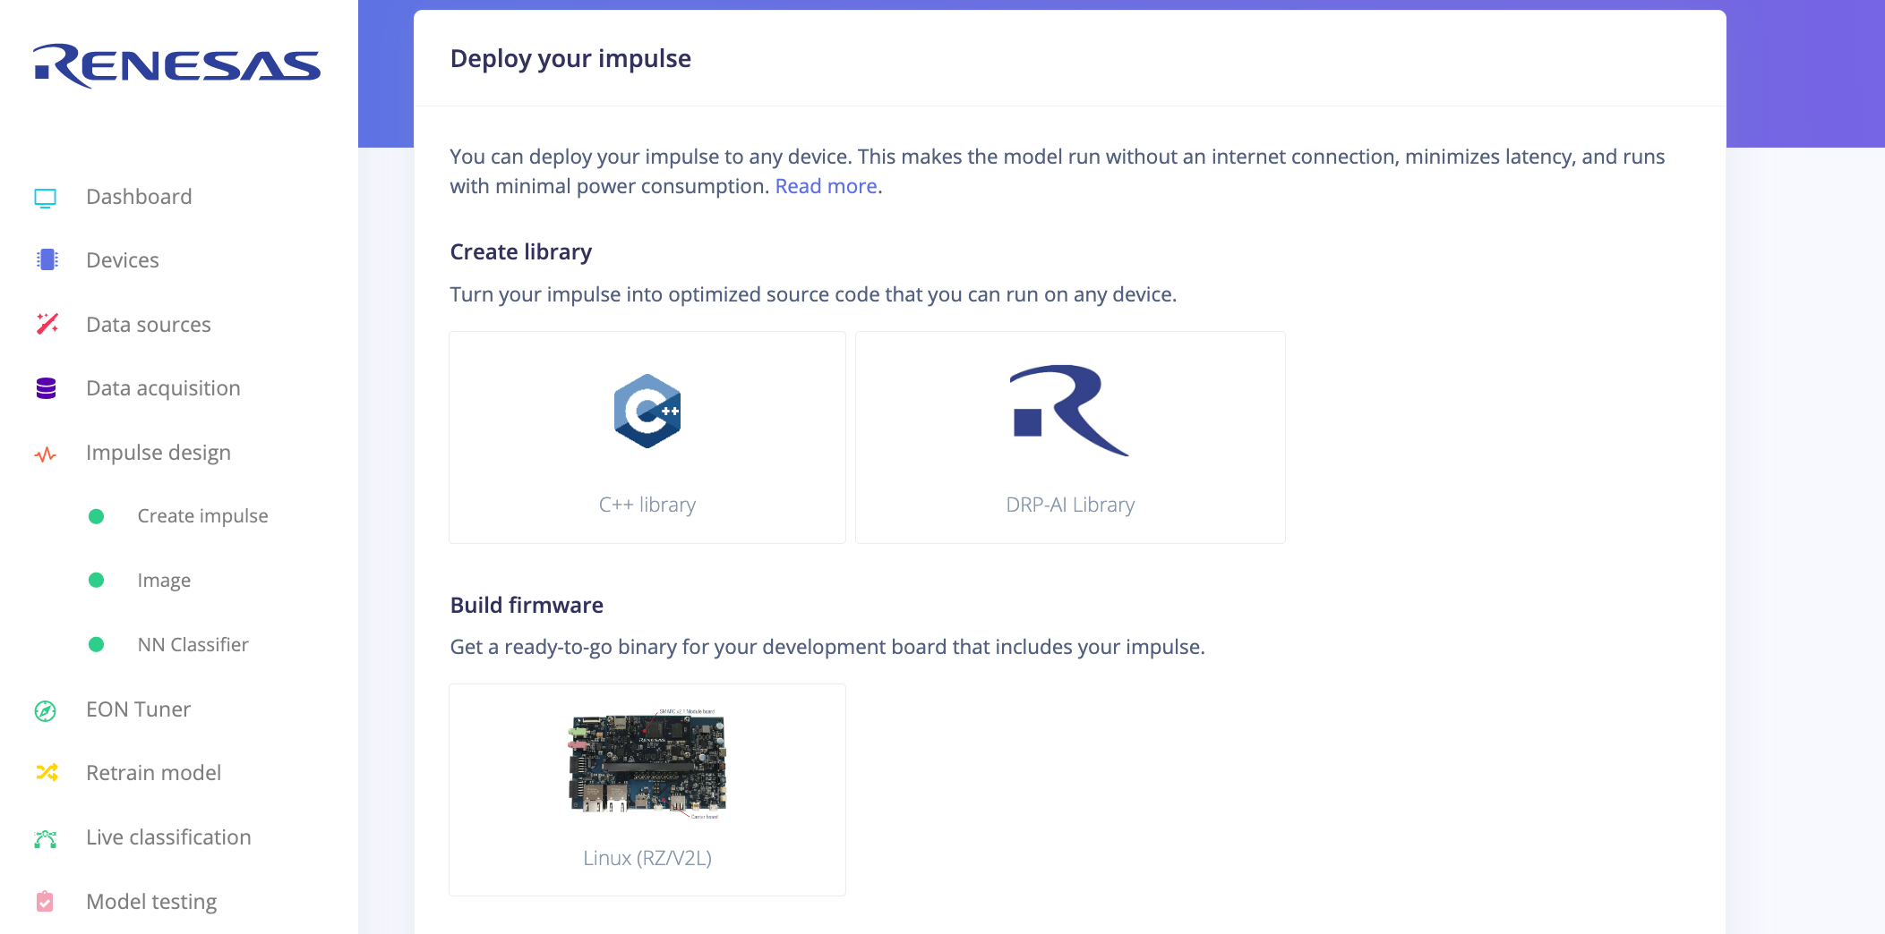
Task: Click the RZ/V2L board thumbnail
Action: (647, 764)
